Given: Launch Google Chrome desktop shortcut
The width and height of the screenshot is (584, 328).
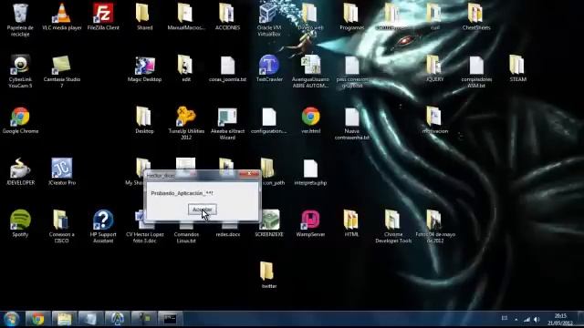Looking at the screenshot, I should [20, 120].
